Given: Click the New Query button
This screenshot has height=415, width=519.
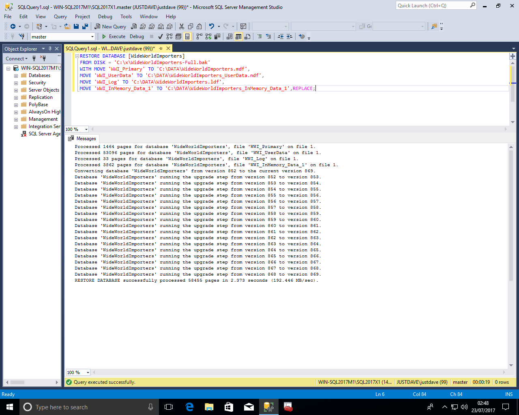Looking at the screenshot, I should tap(110, 27).
